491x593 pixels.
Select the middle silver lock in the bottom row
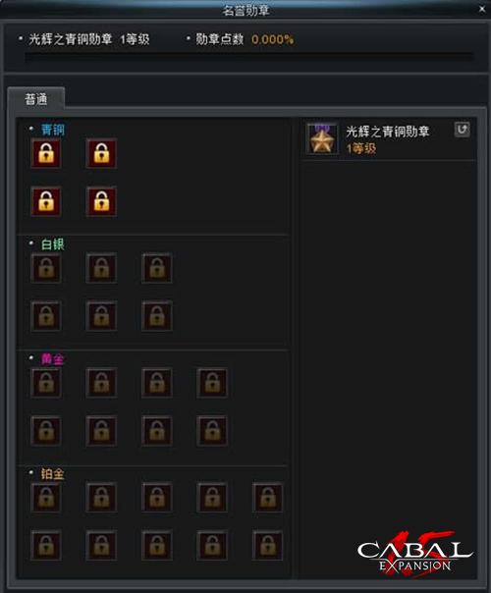coord(101,316)
